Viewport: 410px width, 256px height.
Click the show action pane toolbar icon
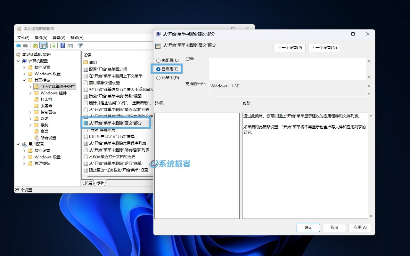(70, 45)
